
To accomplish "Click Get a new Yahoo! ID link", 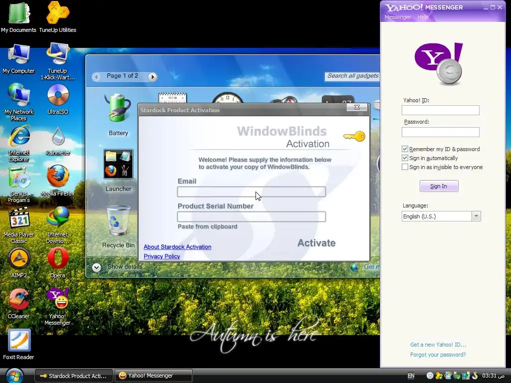I will (438, 345).
